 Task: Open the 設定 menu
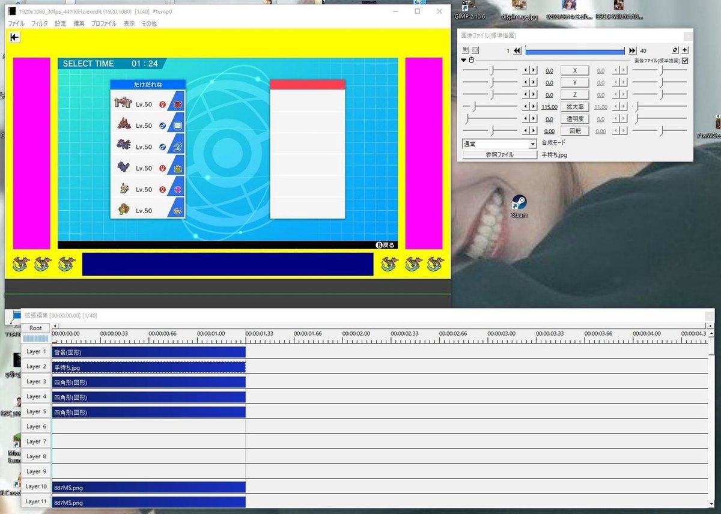tap(61, 23)
